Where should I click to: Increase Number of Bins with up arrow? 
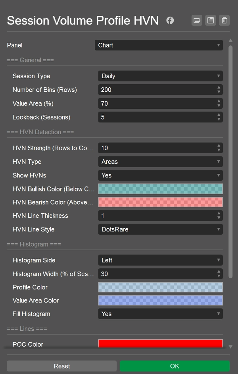[x=219, y=87]
